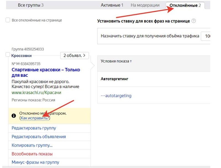Switch to the Все группы tab
The image size is (221, 168).
[x=31, y=5]
